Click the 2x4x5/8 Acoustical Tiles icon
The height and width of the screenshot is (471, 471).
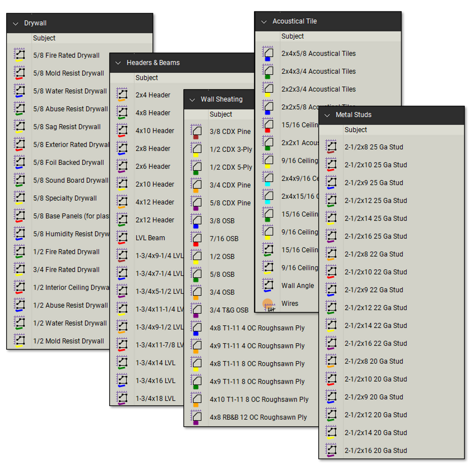click(x=268, y=53)
